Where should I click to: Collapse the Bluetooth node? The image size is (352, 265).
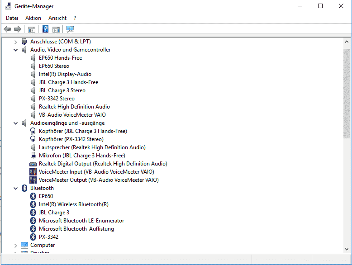point(15,188)
